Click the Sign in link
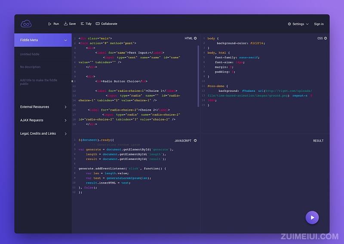This screenshot has width=344, height=244. pyautogui.click(x=319, y=24)
